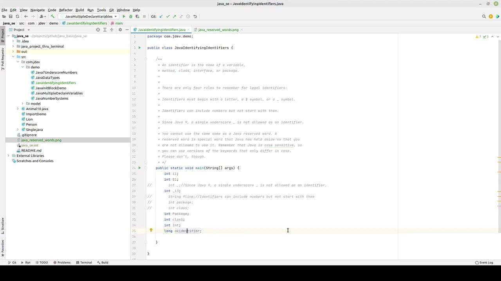
Task: Open Search Everywhere magnifier icon
Action: 484,16
